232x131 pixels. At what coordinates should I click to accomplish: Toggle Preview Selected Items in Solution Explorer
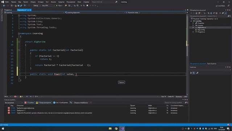coord(225,13)
